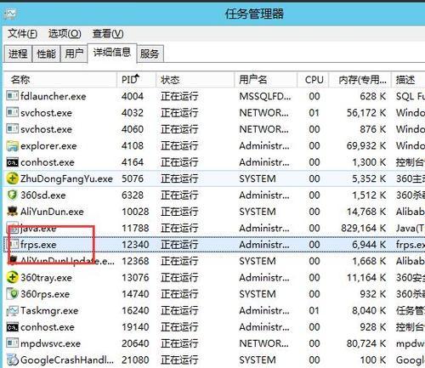Click PID value 4108
The width and height of the screenshot is (425, 368).
tap(133, 146)
